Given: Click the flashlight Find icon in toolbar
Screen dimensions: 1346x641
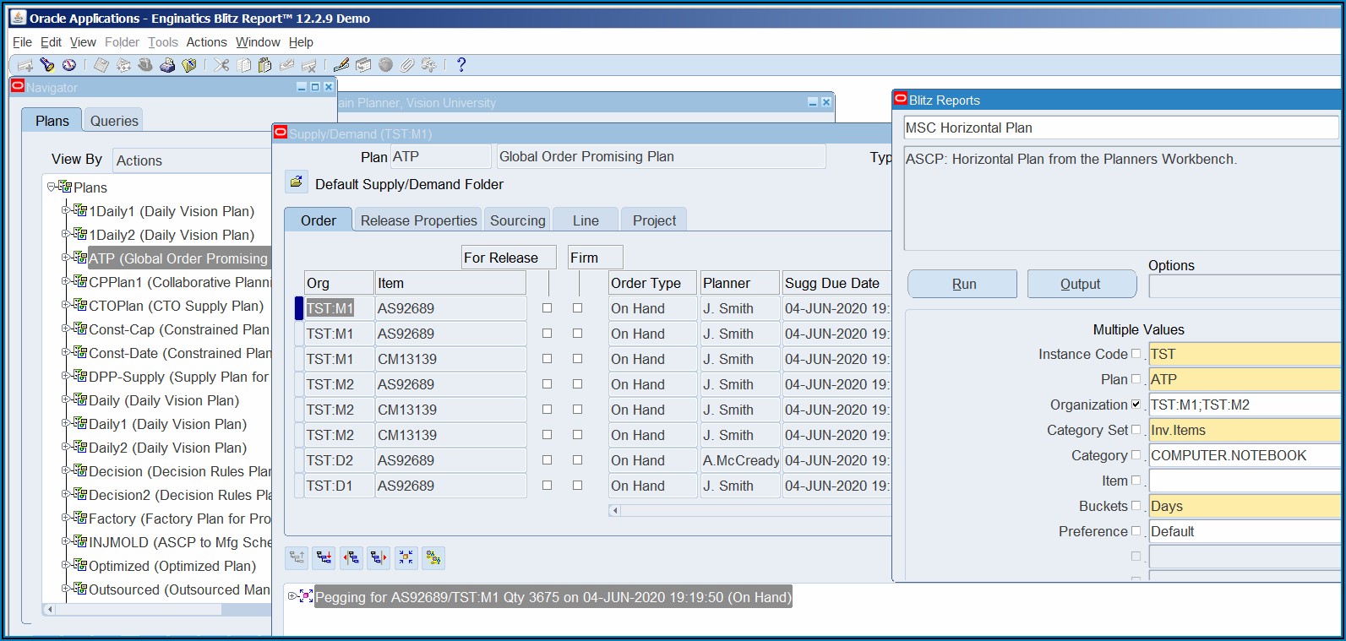Looking at the screenshot, I should coord(47,65).
